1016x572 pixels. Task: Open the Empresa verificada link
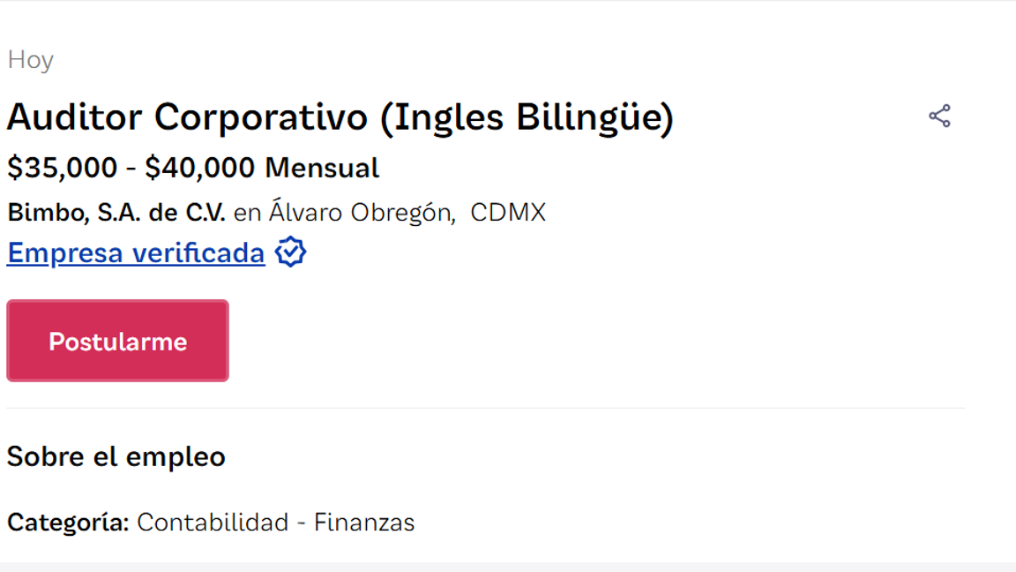pyautogui.click(x=134, y=253)
